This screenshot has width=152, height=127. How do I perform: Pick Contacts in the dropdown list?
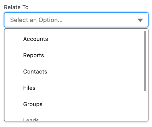76,72
